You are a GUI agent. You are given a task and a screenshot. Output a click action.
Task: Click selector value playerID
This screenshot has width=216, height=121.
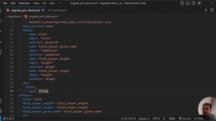(52, 42)
